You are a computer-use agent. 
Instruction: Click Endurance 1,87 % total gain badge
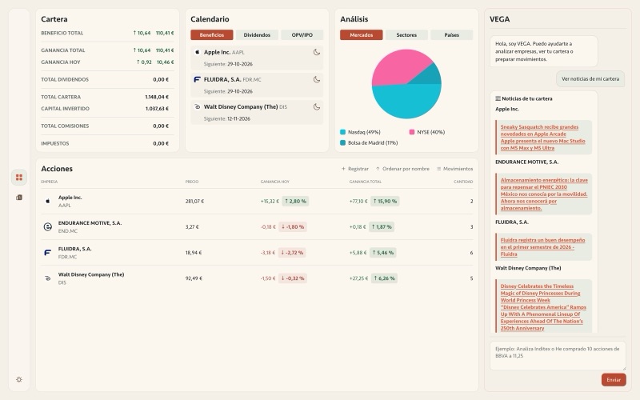[x=382, y=227]
